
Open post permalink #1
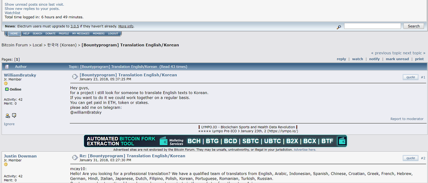point(423,77)
